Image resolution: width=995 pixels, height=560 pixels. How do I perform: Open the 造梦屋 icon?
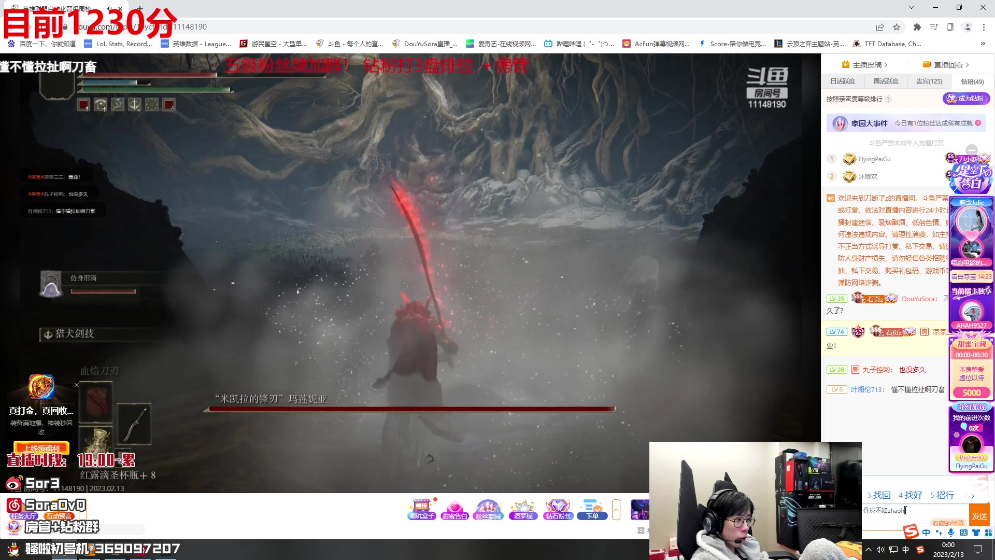[523, 510]
